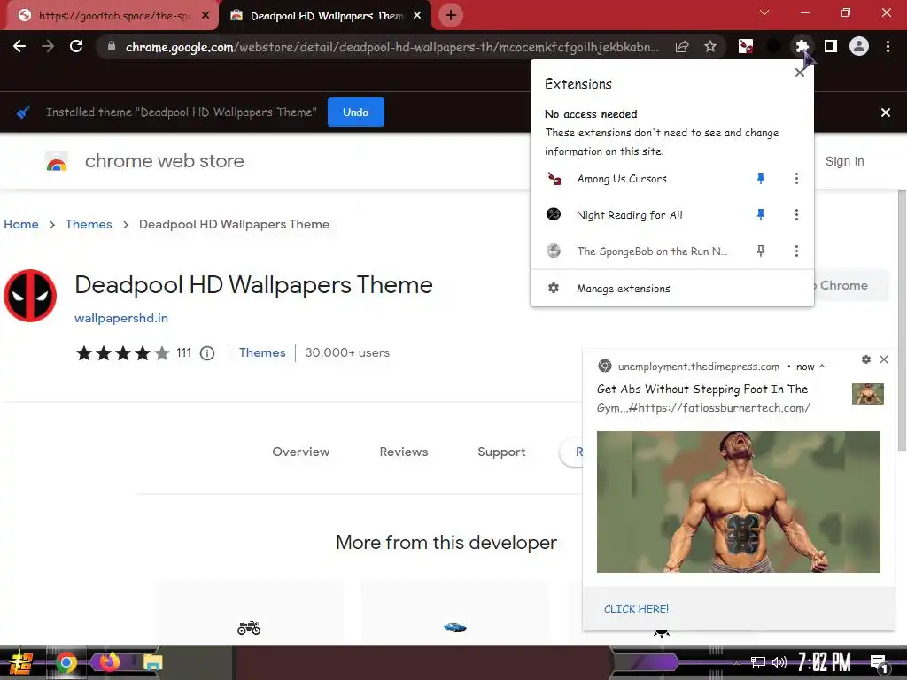Open more options for Among Us Cursors
The image size is (907, 680).
click(796, 179)
